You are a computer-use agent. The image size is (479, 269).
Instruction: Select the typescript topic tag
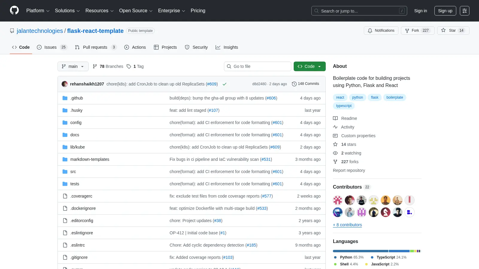click(344, 106)
